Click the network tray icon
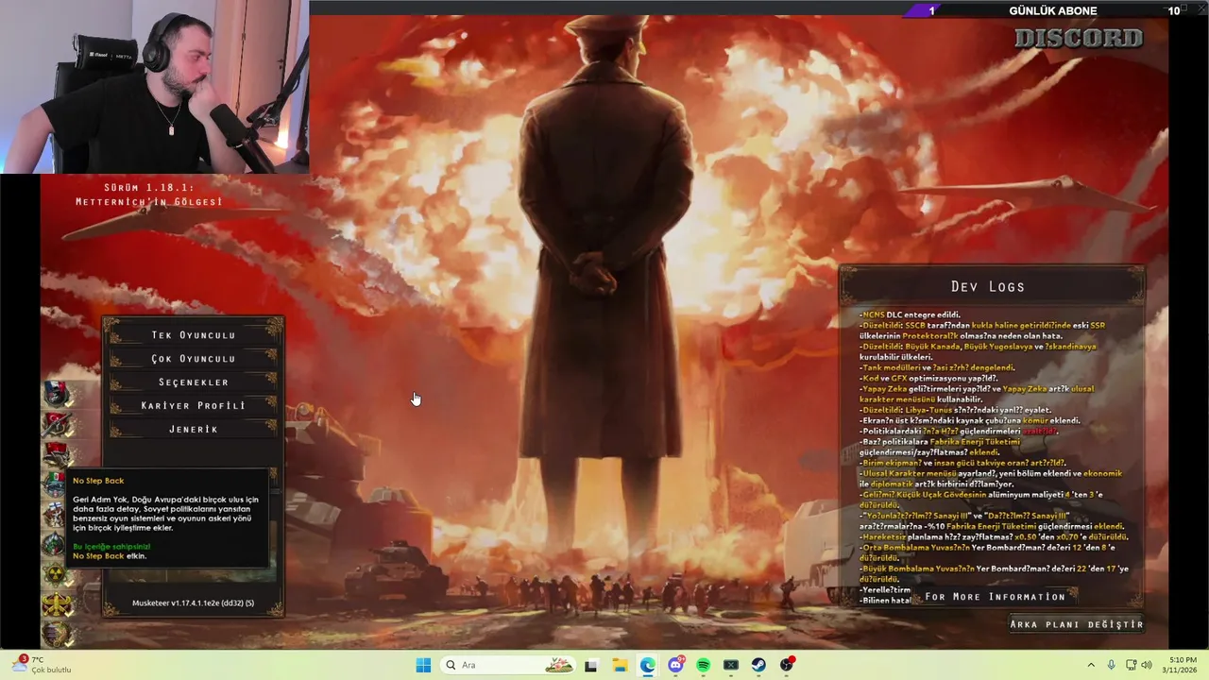Screen dimensions: 1209x680 tap(1130, 665)
